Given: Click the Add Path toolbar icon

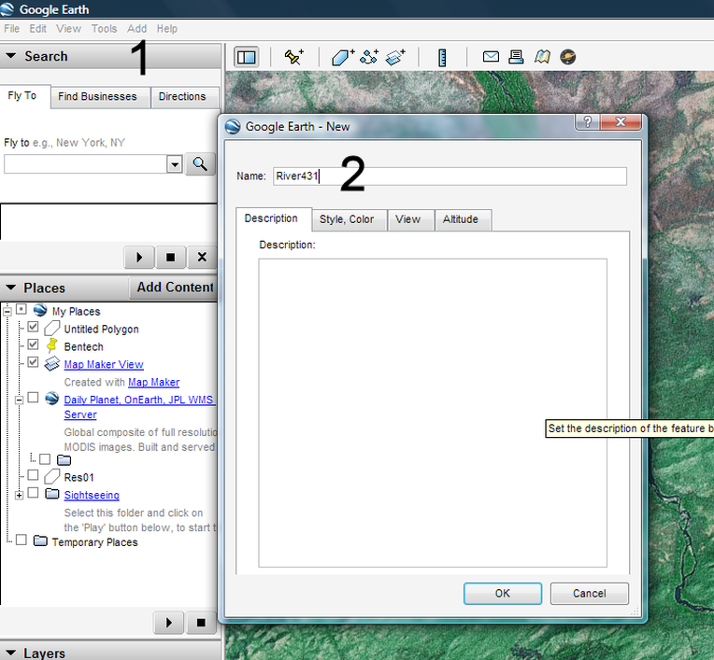Looking at the screenshot, I should (x=369, y=57).
